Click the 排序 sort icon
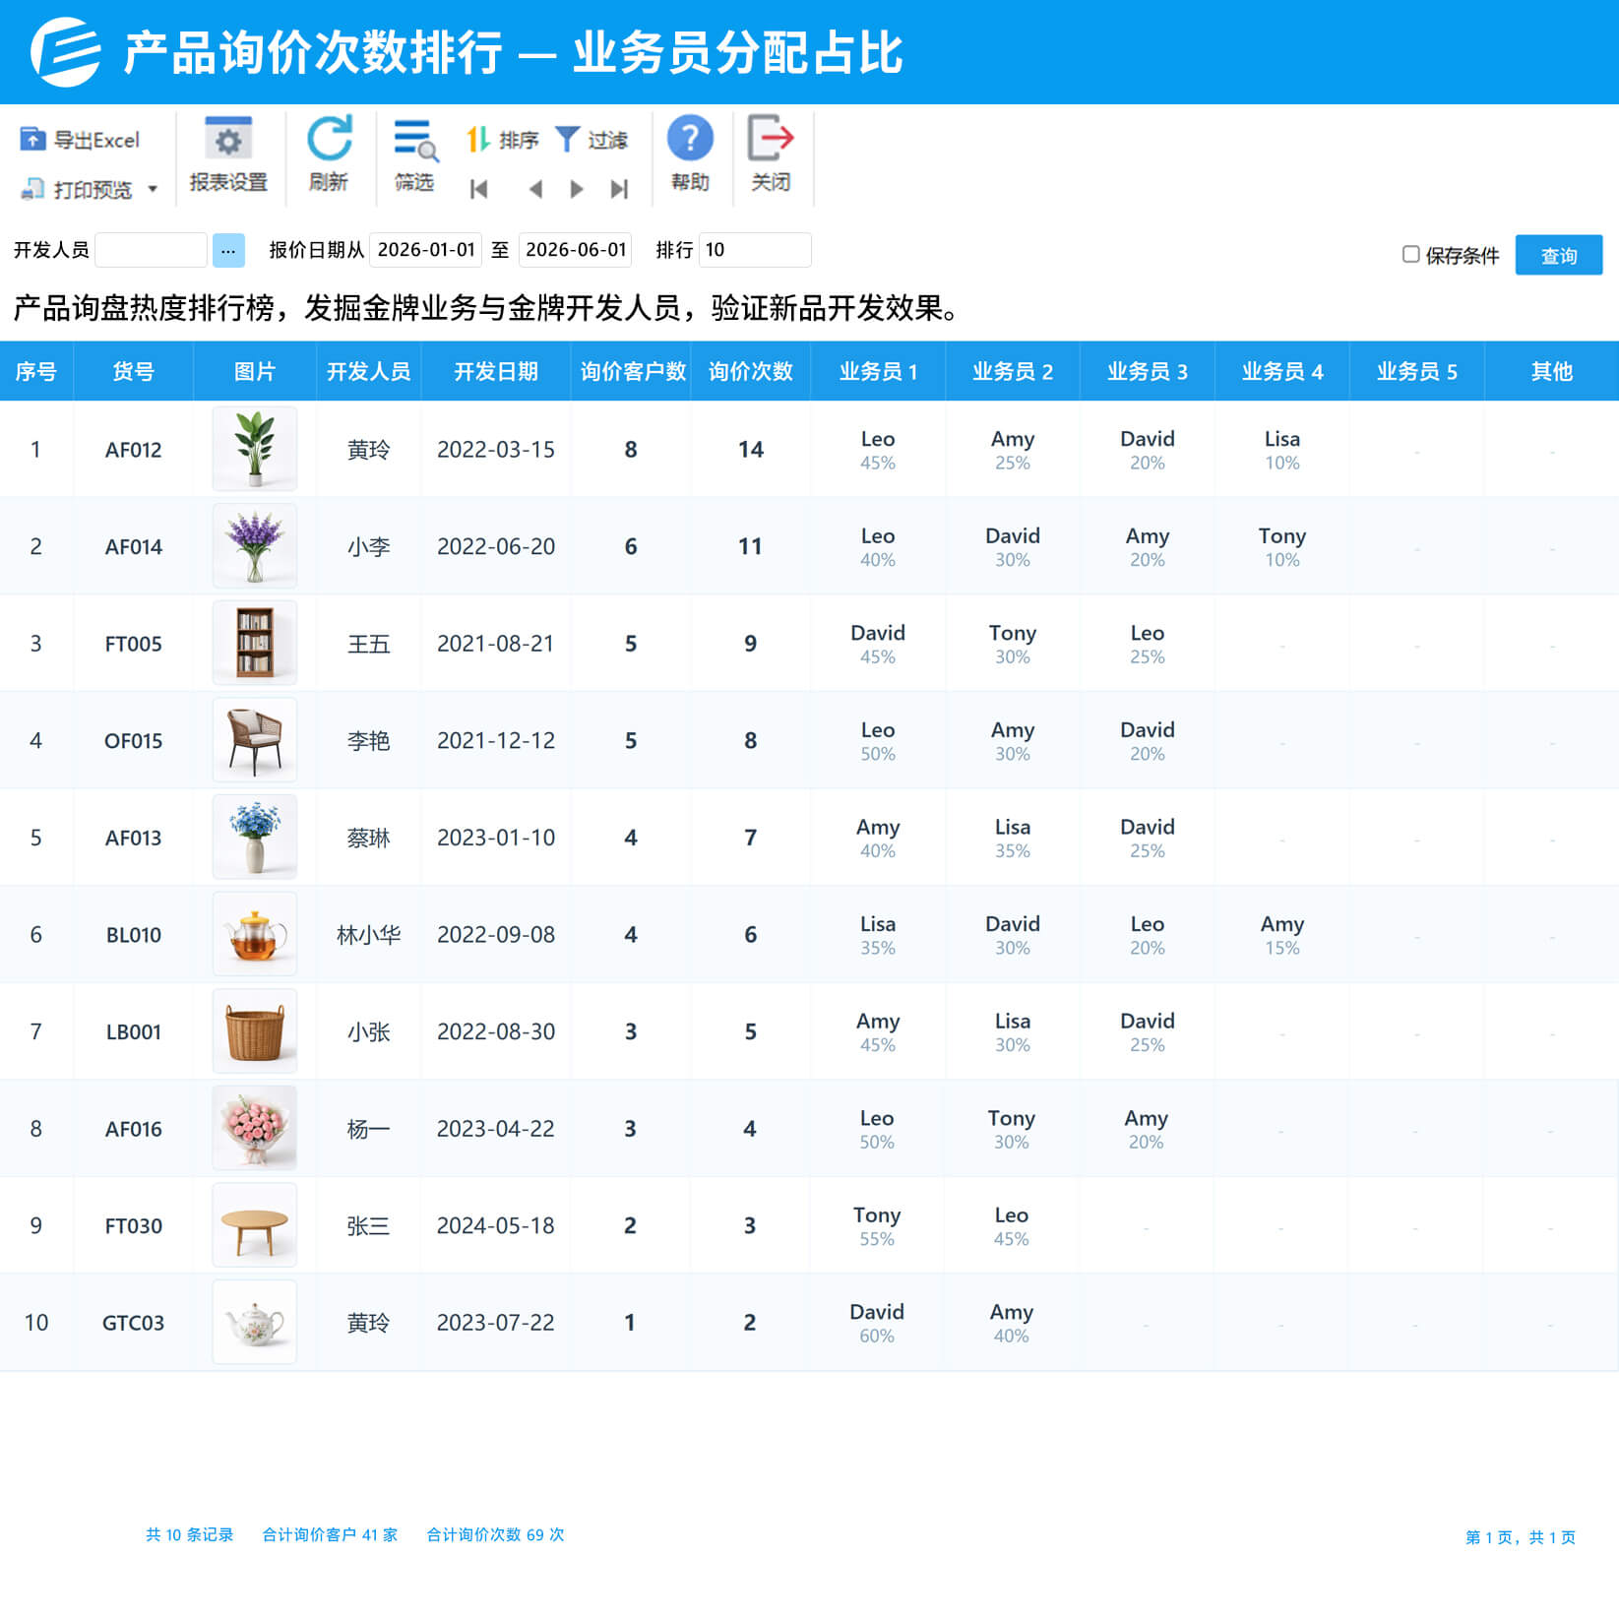Image resolution: width=1619 pixels, height=1619 pixels. tap(478, 140)
